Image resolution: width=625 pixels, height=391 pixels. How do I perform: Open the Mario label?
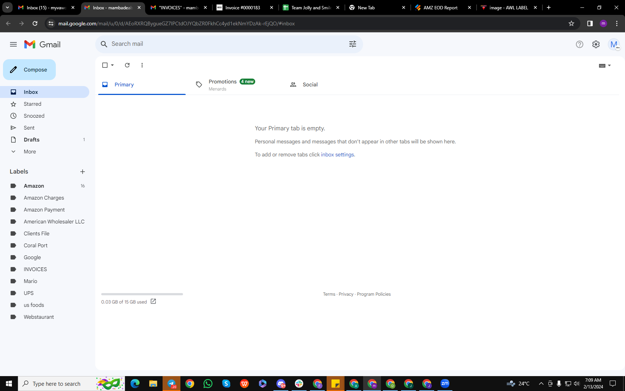click(45, 281)
